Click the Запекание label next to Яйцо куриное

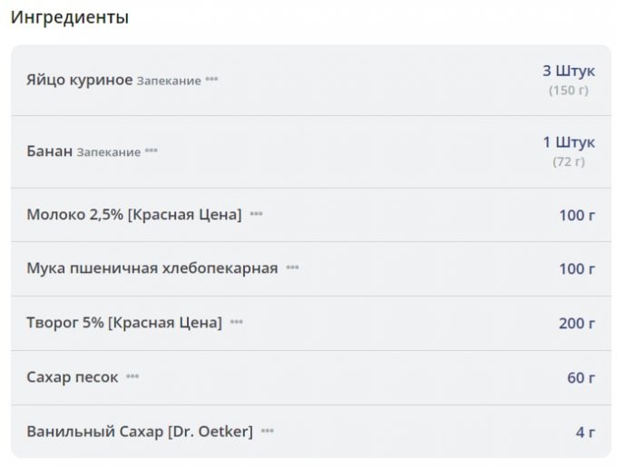[x=169, y=81]
